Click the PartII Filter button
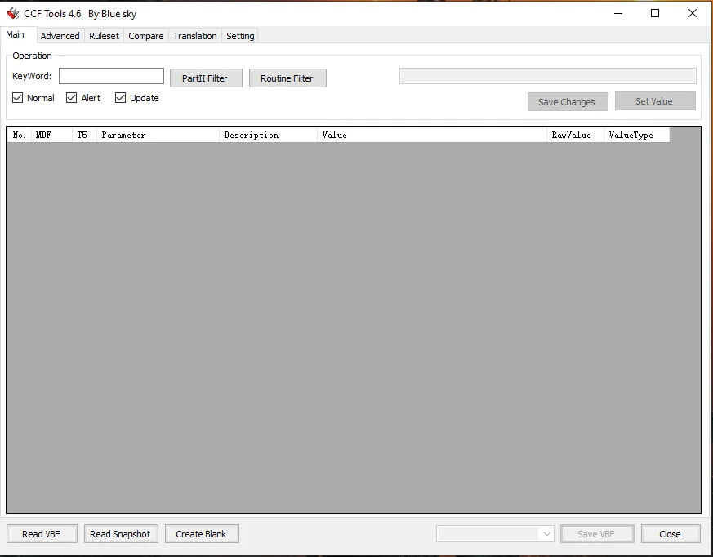Image resolution: width=713 pixels, height=557 pixels. click(x=205, y=78)
